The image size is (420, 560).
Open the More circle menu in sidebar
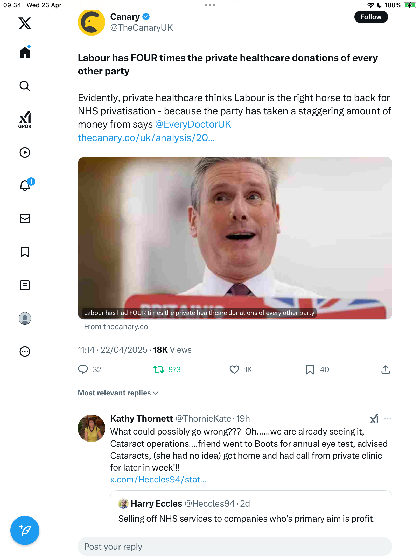coord(25,352)
